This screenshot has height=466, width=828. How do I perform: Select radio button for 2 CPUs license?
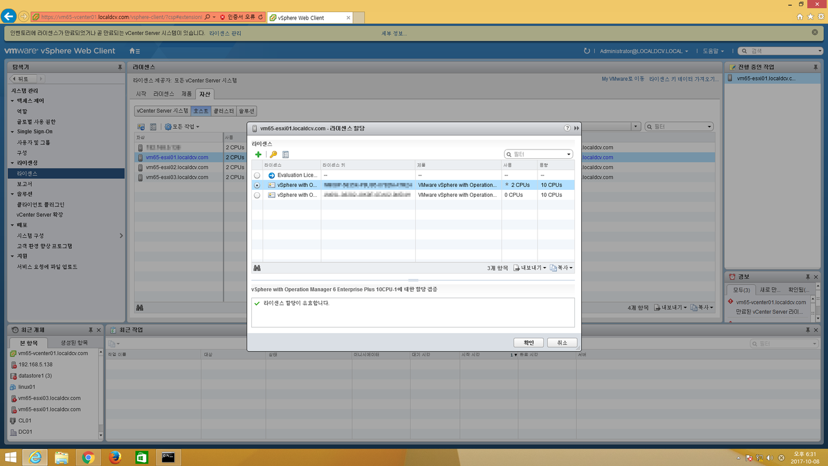pyautogui.click(x=257, y=185)
